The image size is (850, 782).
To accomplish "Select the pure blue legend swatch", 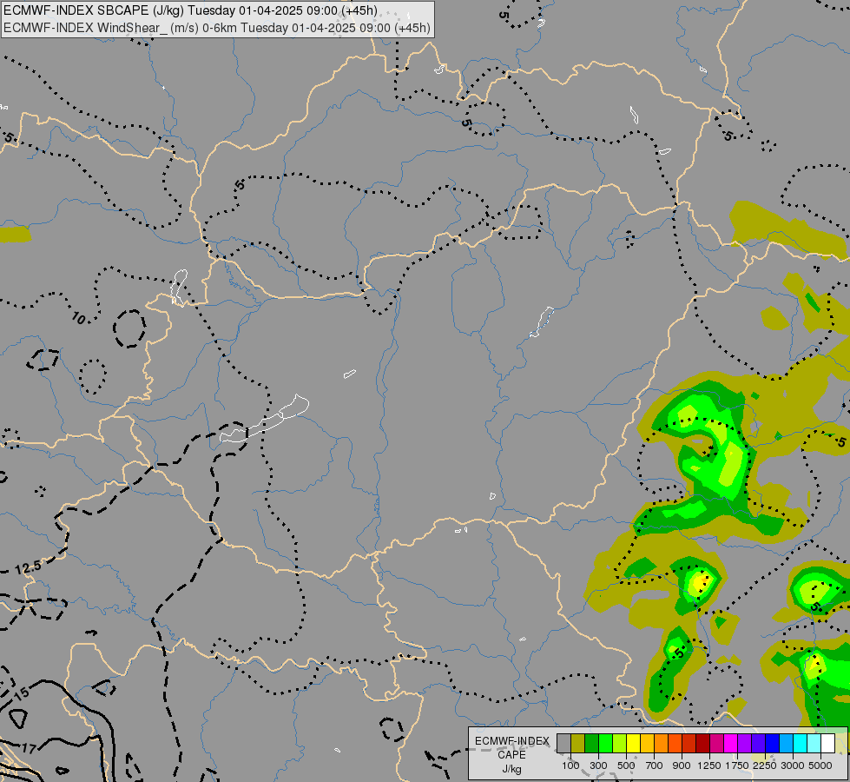I will coord(772,743).
